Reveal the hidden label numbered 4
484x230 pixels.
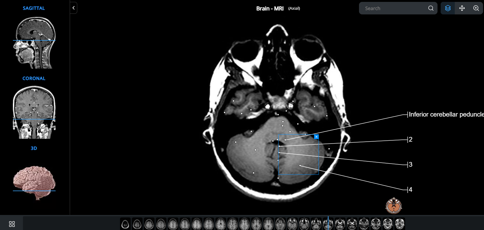(411, 189)
